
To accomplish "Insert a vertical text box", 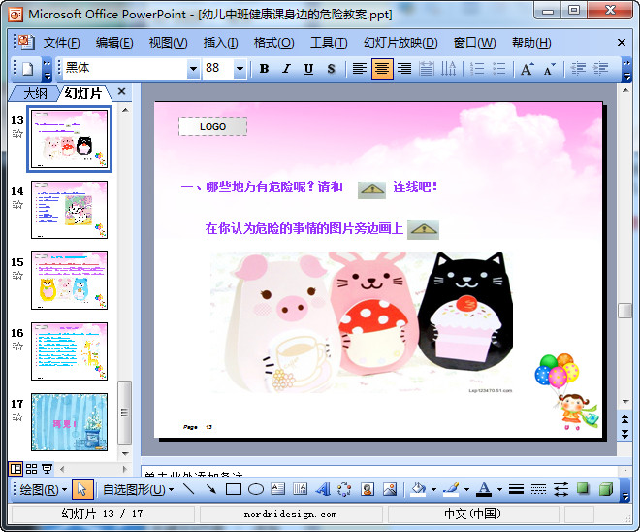I will [x=301, y=489].
